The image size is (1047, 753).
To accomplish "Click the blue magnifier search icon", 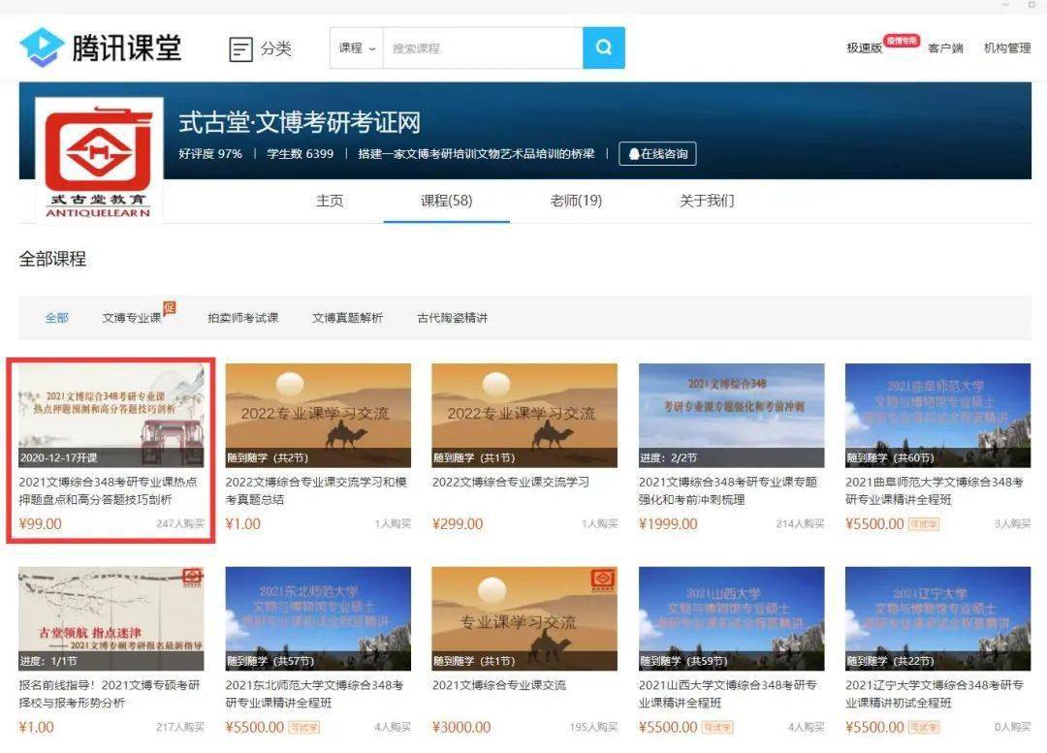I will point(603,47).
